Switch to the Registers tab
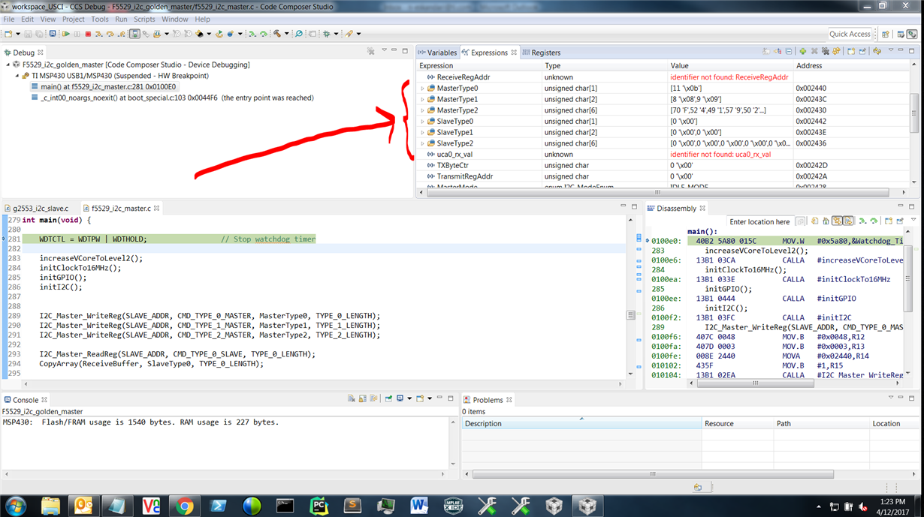The height and width of the screenshot is (517, 924). (542, 53)
